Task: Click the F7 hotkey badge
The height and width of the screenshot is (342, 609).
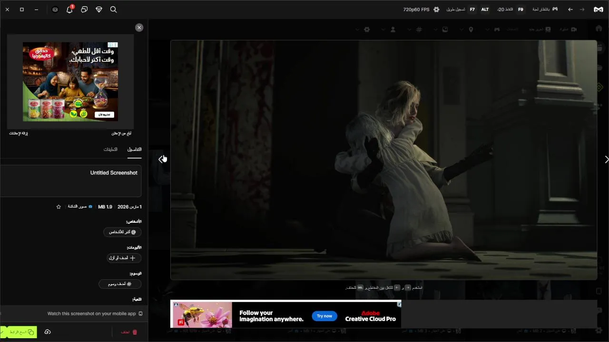Action: click(x=472, y=9)
